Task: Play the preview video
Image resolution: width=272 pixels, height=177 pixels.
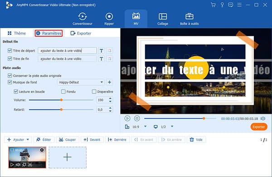Action: click(127, 118)
